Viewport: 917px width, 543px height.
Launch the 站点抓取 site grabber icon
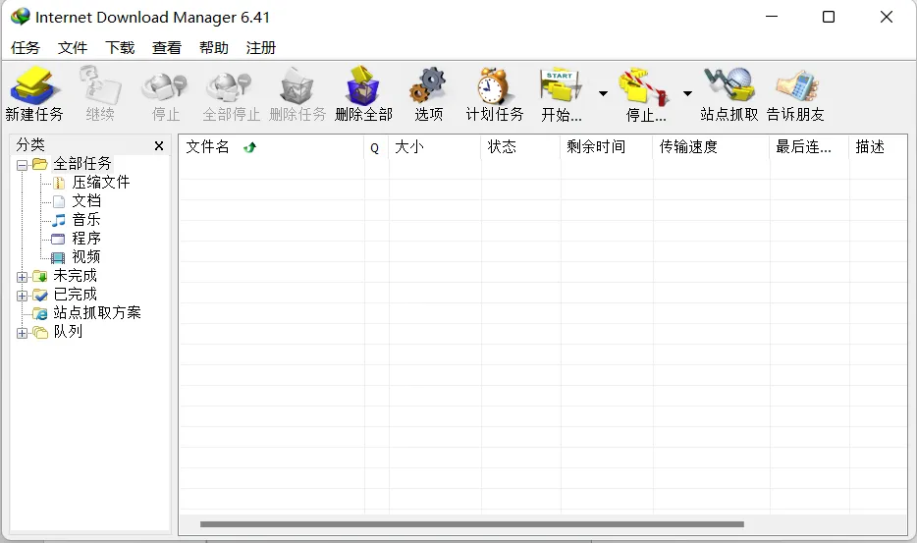[728, 87]
